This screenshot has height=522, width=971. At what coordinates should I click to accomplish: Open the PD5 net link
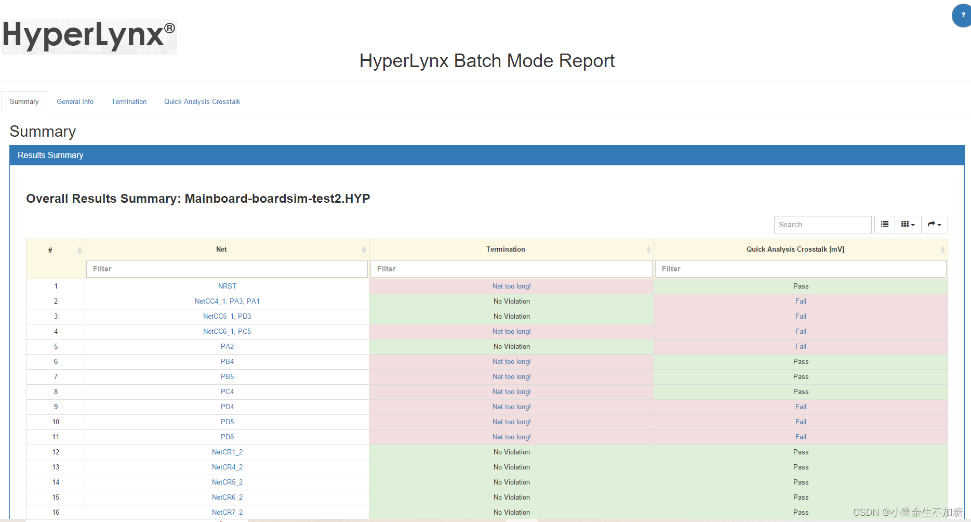[227, 422]
